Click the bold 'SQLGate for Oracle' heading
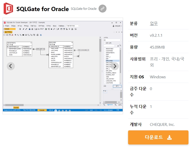The image size is (191, 147). pos(43,9)
